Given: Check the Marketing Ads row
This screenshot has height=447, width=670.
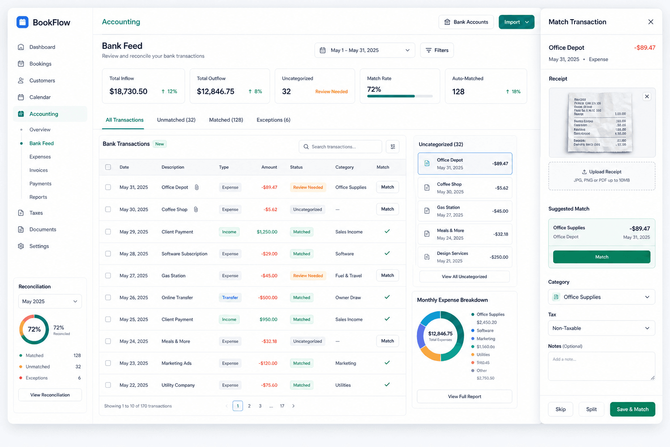Looking at the screenshot, I should pyautogui.click(x=108, y=363).
